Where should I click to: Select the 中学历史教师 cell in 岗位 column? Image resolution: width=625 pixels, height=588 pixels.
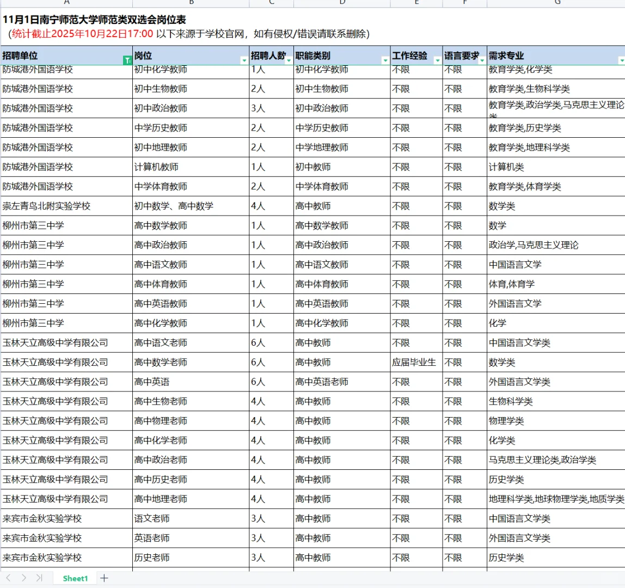[x=191, y=128]
